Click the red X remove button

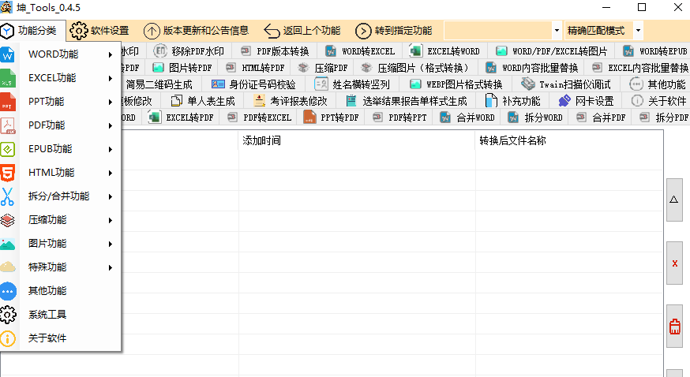click(674, 263)
